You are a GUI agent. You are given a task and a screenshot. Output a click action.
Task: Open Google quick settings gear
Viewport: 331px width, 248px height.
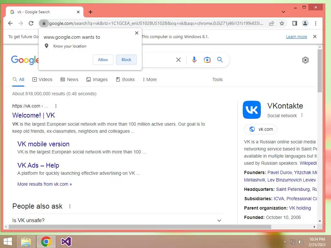[305, 60]
